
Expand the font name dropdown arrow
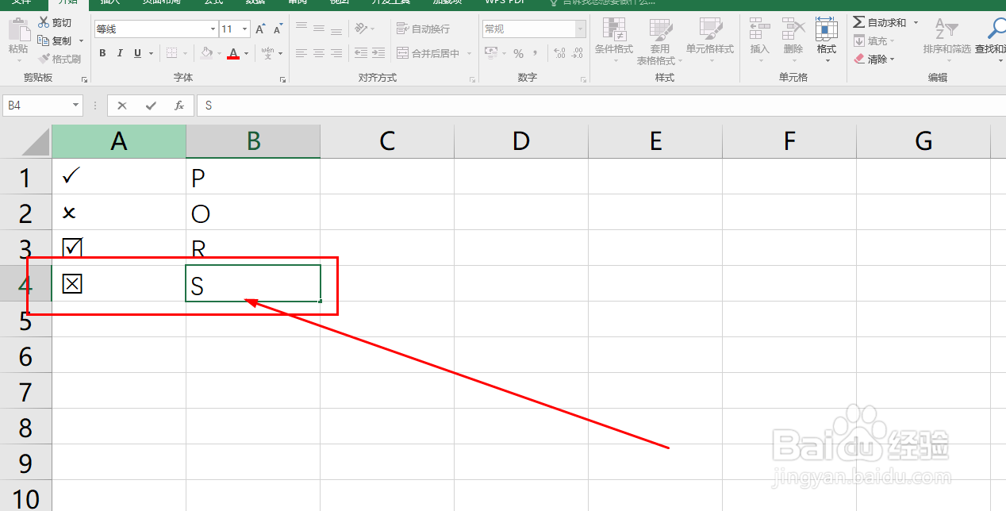(213, 29)
